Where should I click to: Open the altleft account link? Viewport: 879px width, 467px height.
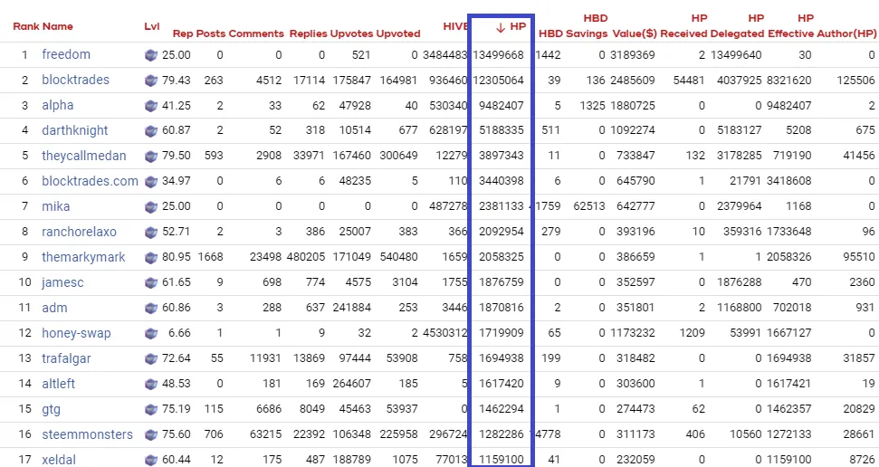(58, 384)
